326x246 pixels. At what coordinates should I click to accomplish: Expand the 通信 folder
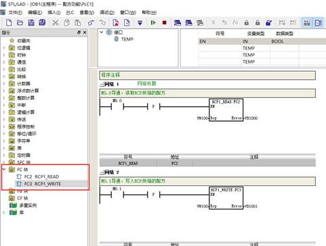(3, 62)
